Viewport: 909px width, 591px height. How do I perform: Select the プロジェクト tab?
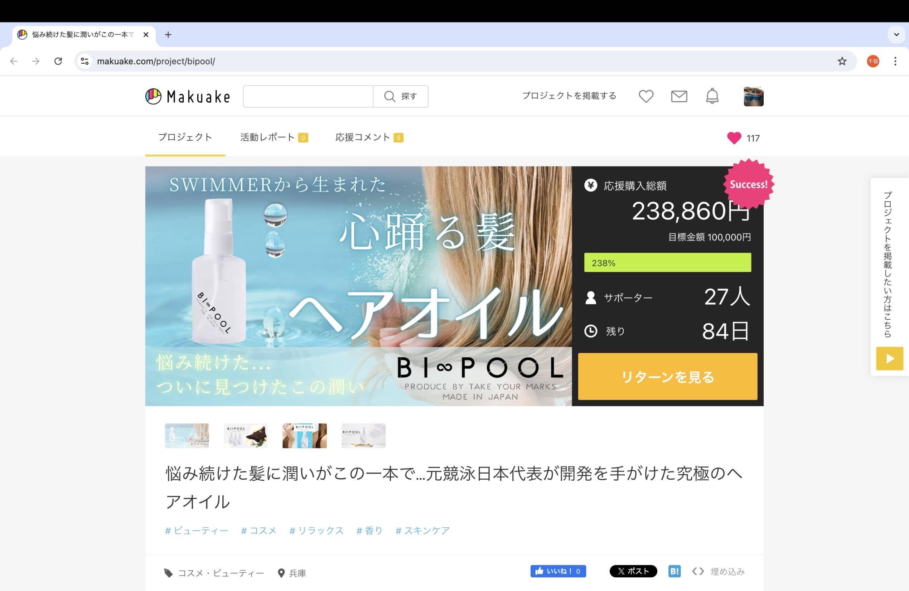pyautogui.click(x=185, y=137)
